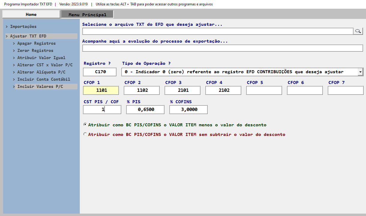
Task: Click the TXT file path input field
Action: pyautogui.click(x=217, y=31)
